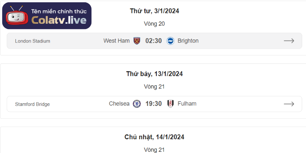Click the Thứ bảy, 13/1/2024 date heading
Screen dimensions: 306x153
pyautogui.click(x=155, y=74)
